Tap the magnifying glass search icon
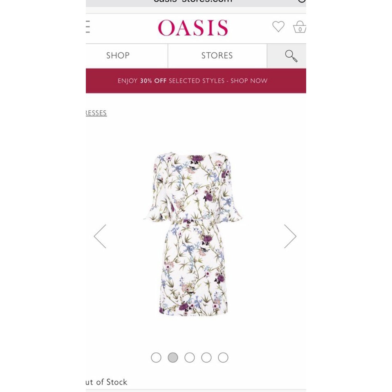Image resolution: width=392 pixels, height=392 pixels. [x=291, y=56]
